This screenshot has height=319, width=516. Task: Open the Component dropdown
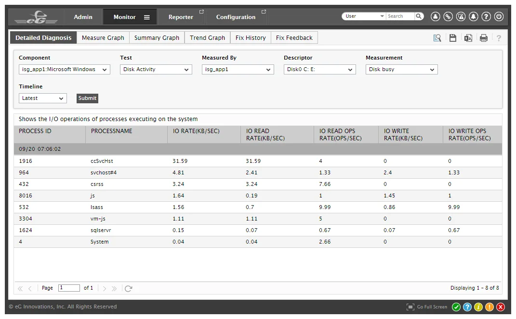point(65,70)
